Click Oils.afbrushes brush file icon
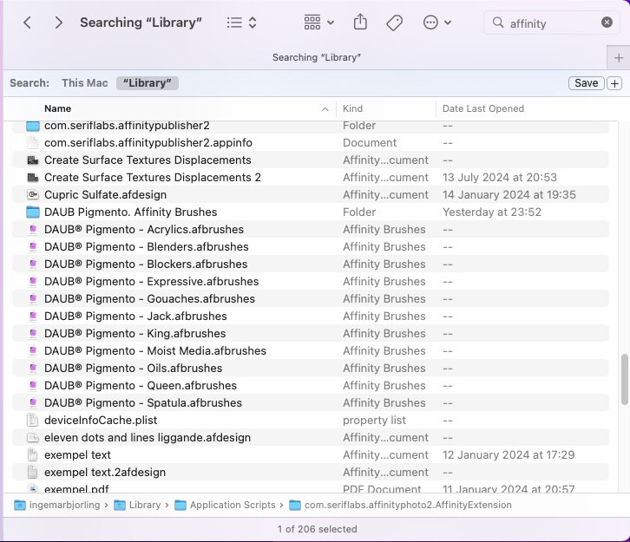Image resolution: width=630 pixels, height=542 pixels. 33,369
